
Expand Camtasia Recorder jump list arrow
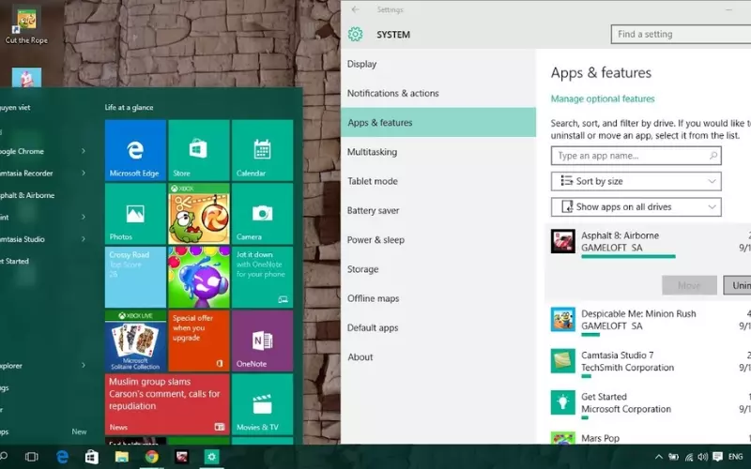(84, 174)
